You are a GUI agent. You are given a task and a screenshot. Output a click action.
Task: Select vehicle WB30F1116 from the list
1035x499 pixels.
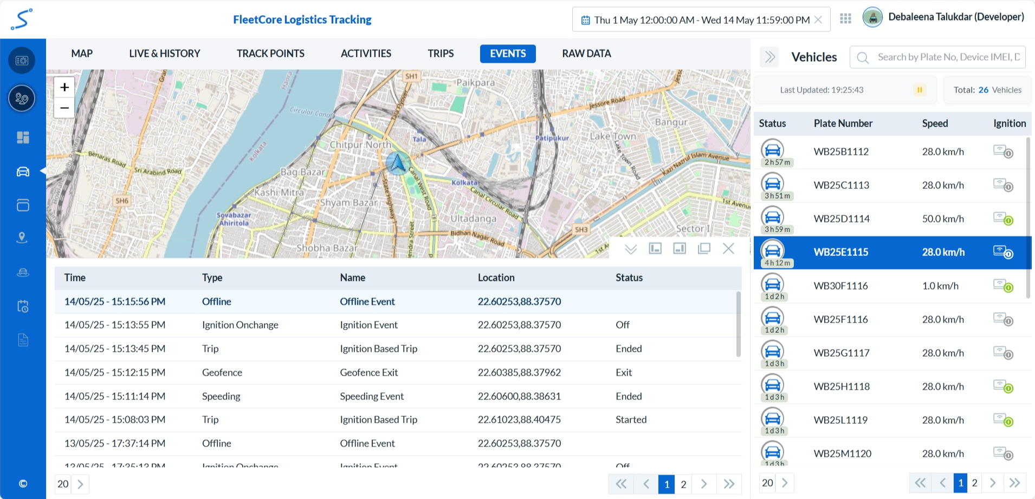click(840, 286)
